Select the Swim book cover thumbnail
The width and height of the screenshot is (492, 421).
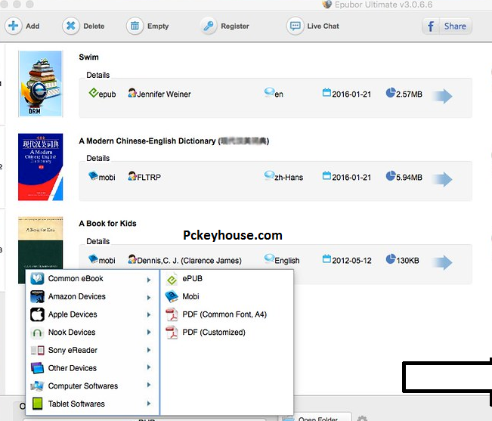41,84
